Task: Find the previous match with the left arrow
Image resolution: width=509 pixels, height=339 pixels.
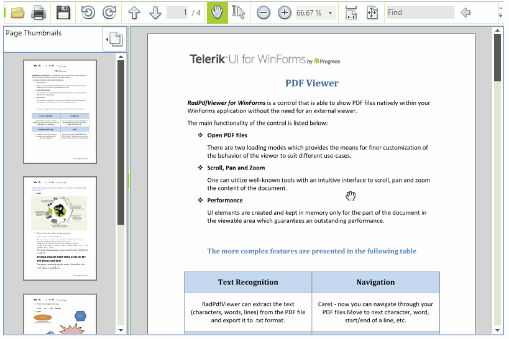Action: pos(465,12)
